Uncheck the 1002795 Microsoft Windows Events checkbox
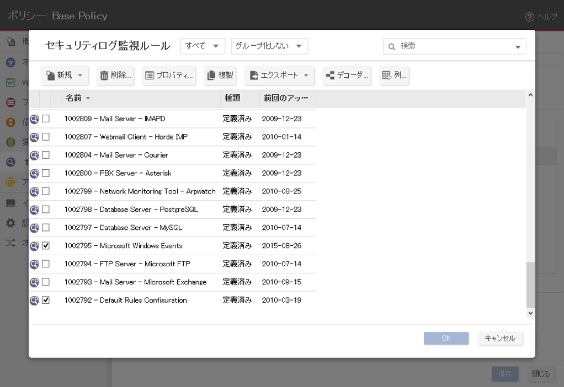The width and height of the screenshot is (564, 387). (x=46, y=246)
